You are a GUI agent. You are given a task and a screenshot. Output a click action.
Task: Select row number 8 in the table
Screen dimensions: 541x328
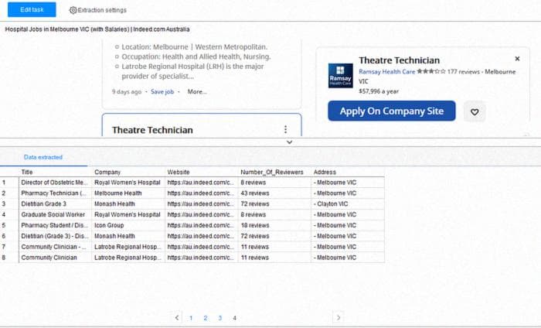(4, 258)
